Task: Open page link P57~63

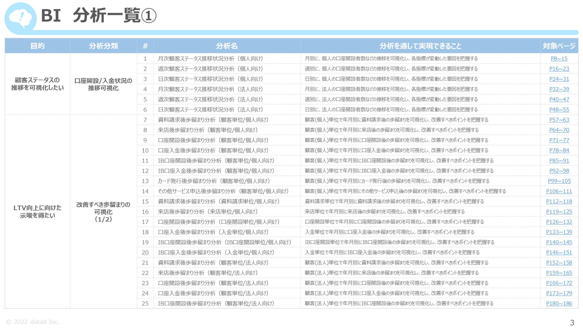Action: 559,120
